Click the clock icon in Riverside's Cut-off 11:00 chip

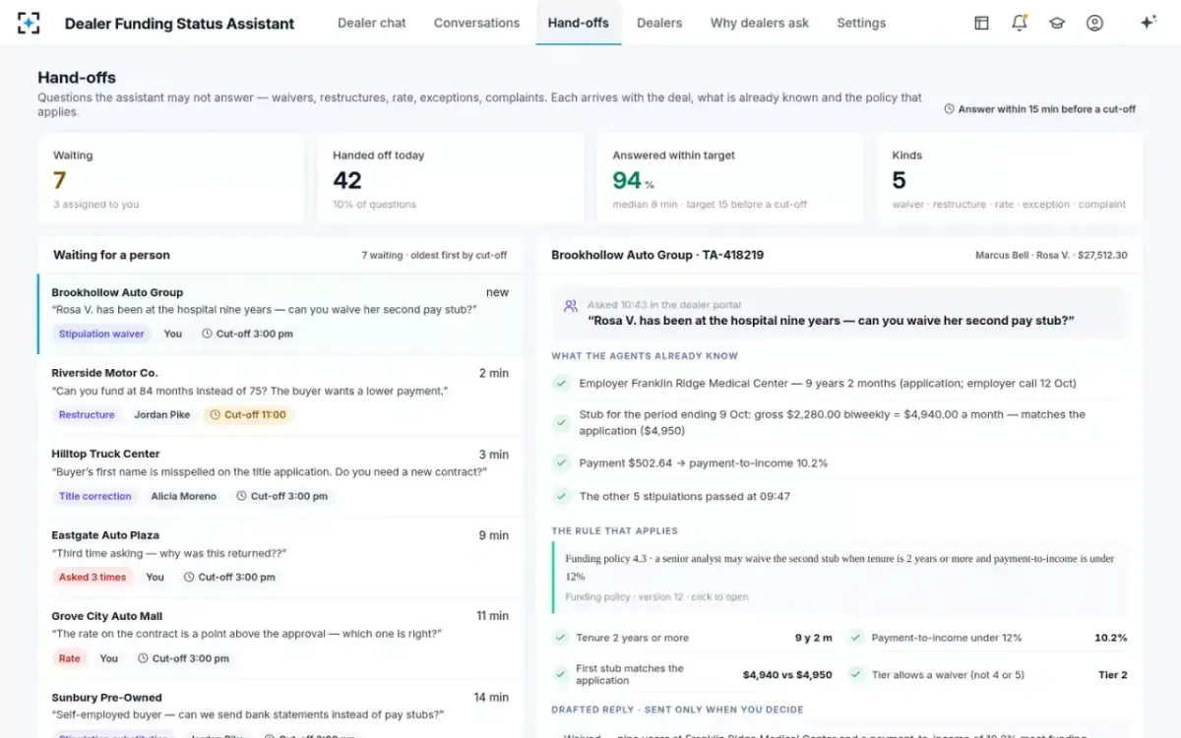coord(215,415)
